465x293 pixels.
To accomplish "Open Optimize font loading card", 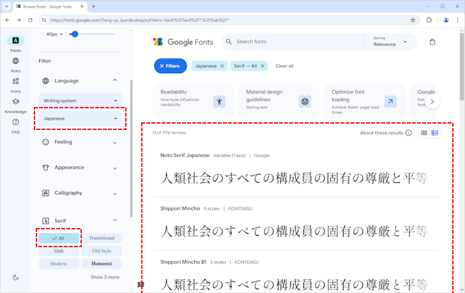I will pyautogui.click(x=364, y=101).
